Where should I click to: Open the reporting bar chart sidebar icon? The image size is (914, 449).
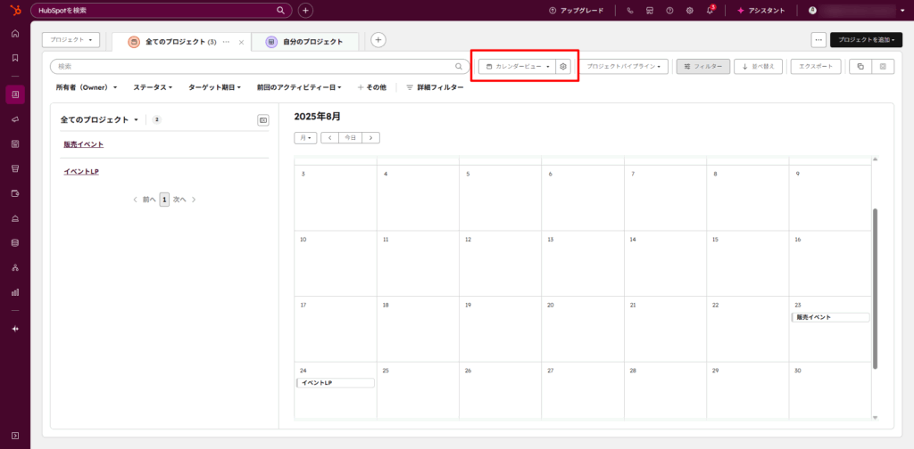coord(15,291)
